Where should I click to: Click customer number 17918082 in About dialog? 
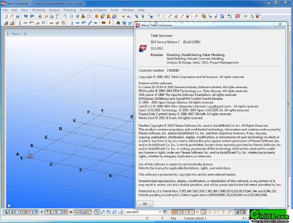[x=173, y=71]
